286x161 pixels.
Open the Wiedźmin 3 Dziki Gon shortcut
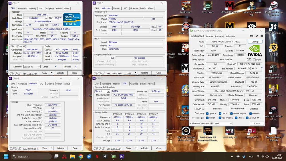273,113
